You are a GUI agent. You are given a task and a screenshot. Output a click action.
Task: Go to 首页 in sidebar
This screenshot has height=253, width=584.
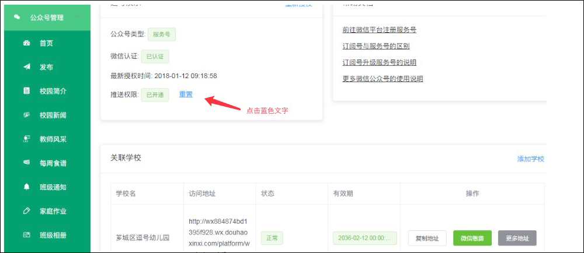[47, 43]
